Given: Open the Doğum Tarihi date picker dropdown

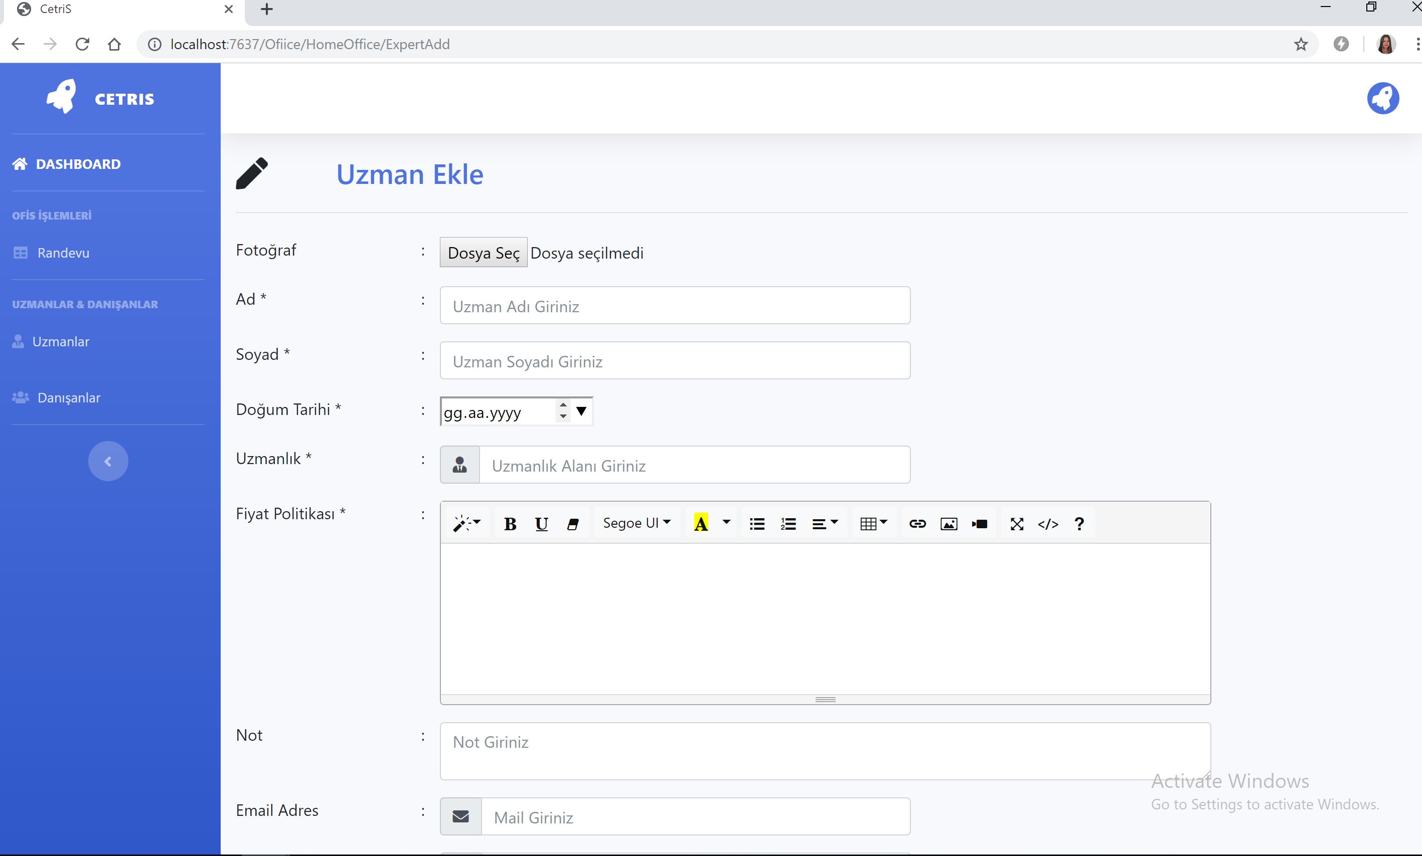Looking at the screenshot, I should [581, 410].
